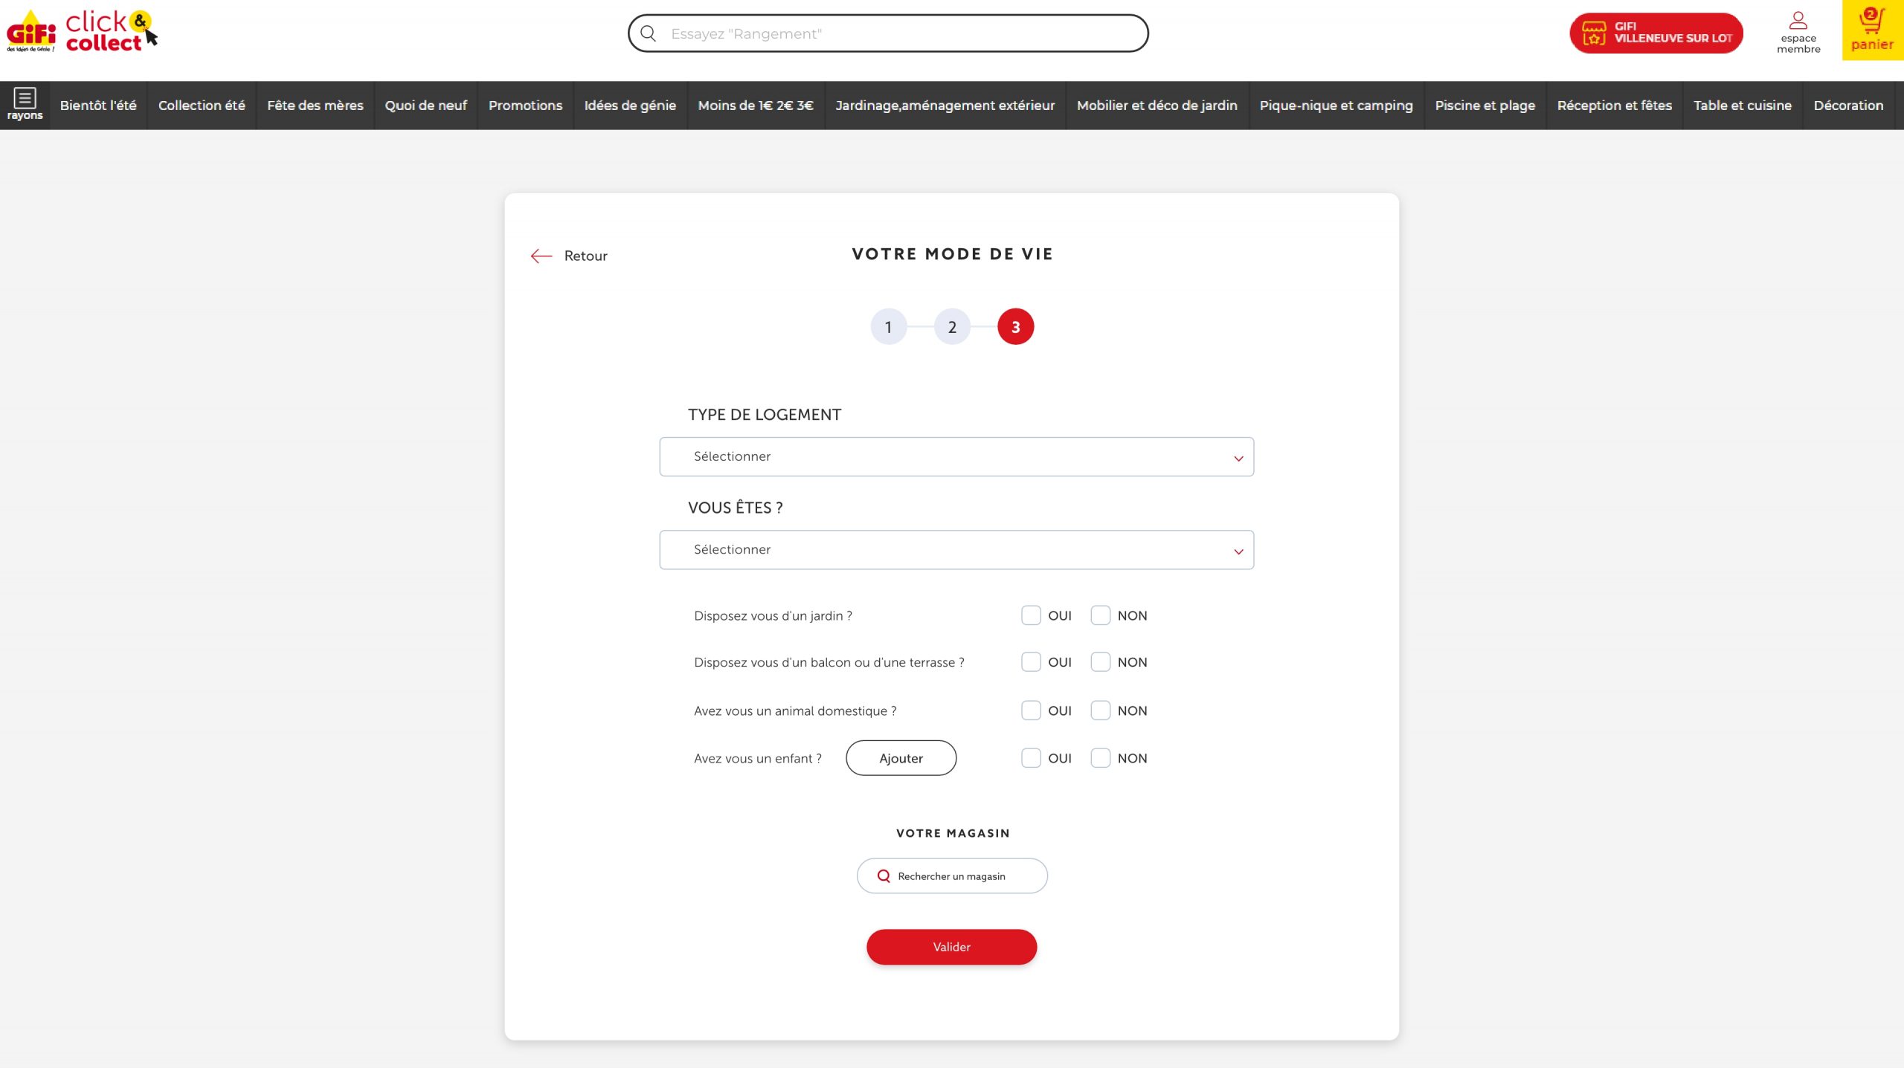Open the panier shopping cart icon
Image resolution: width=1904 pixels, height=1068 pixels.
tap(1871, 21)
